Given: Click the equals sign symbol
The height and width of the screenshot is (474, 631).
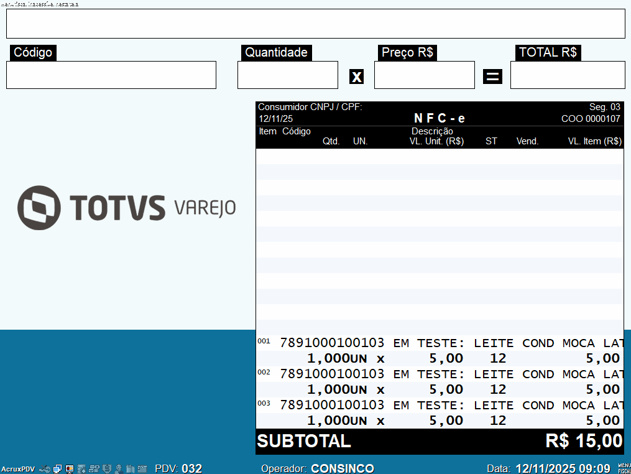Looking at the screenshot, I should [x=492, y=77].
